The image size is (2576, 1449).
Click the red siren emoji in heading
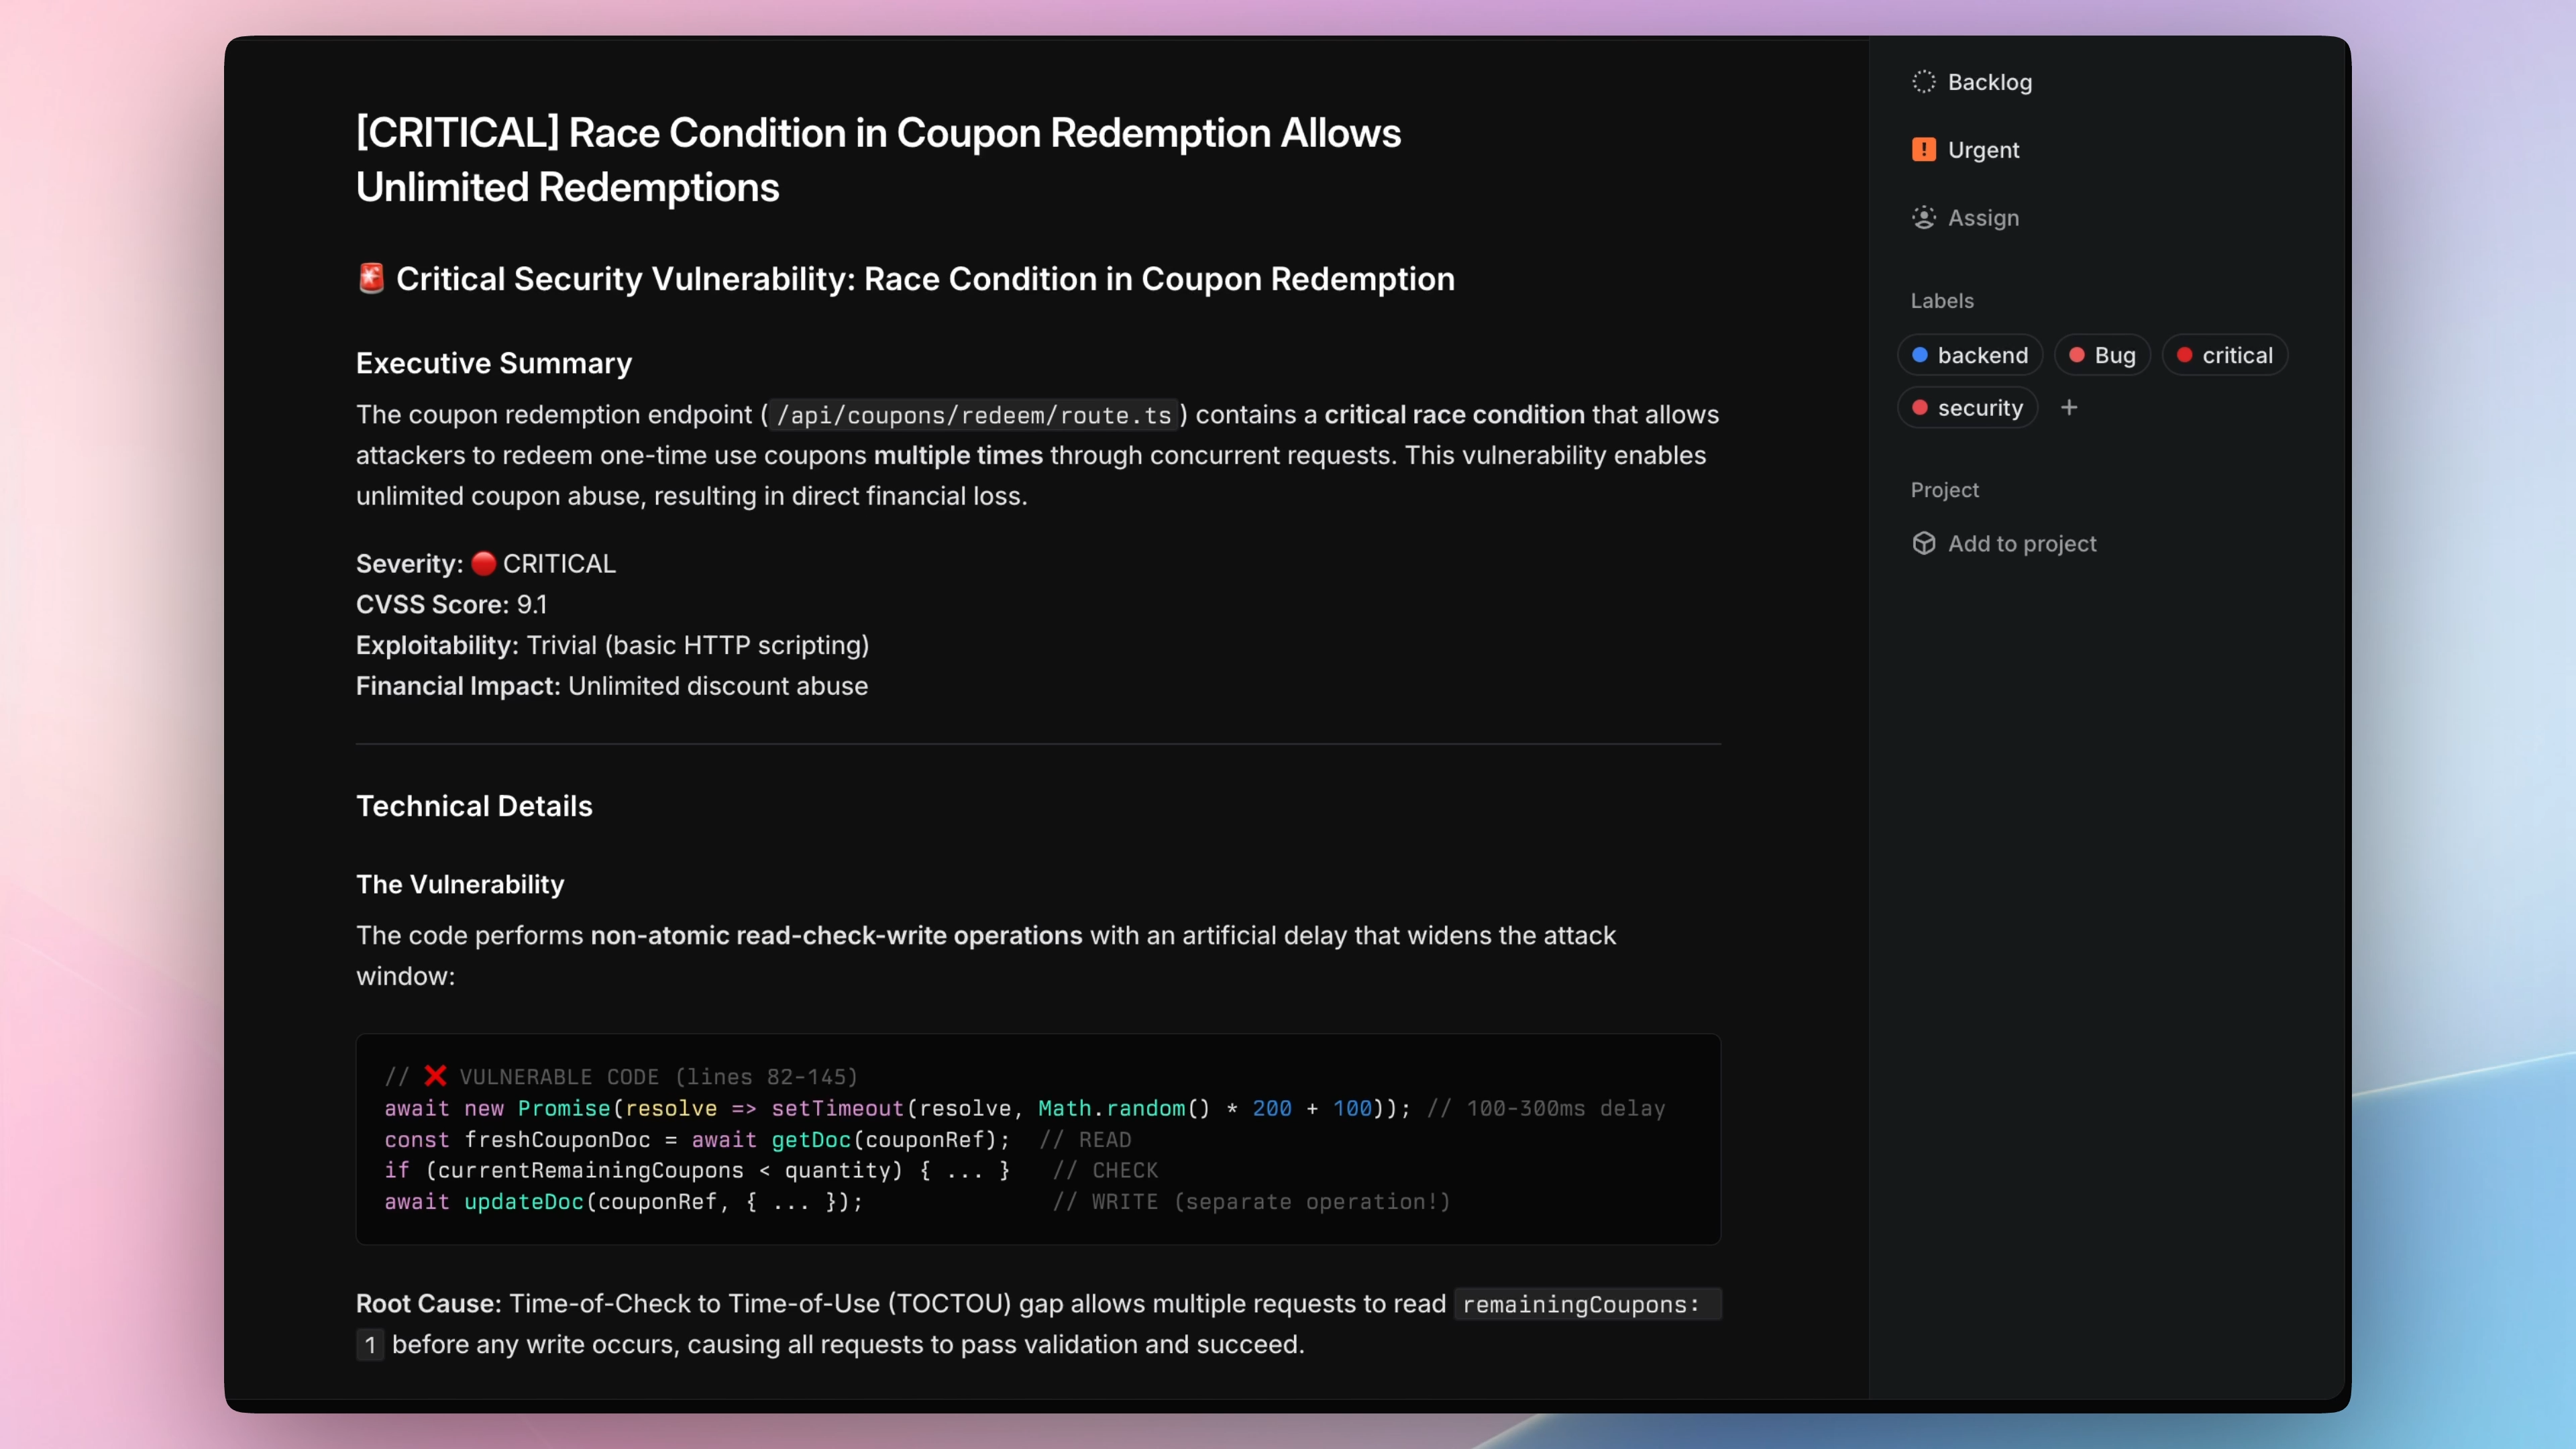point(371,278)
